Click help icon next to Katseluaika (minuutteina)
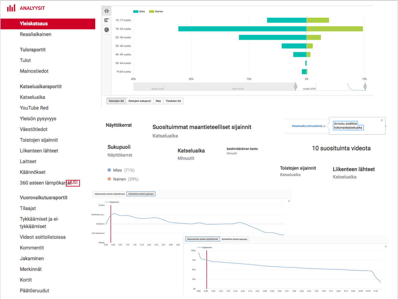Image resolution: width=398 pixels, height=299 pixels. pos(324,126)
